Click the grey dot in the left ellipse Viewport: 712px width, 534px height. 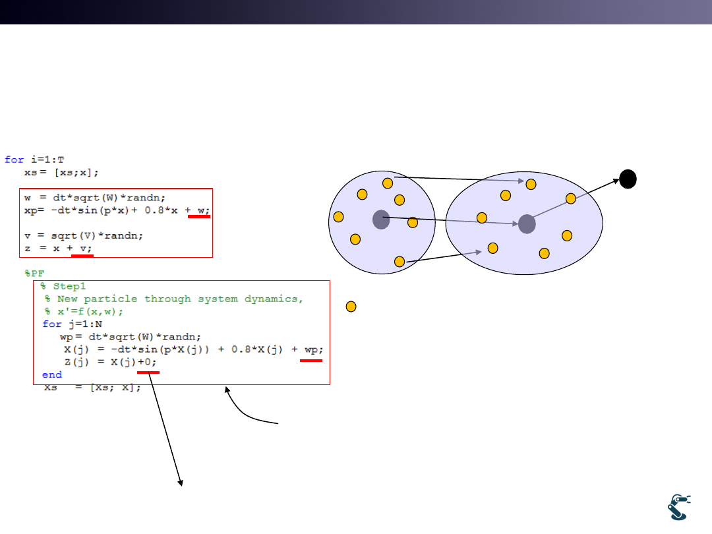[381, 220]
